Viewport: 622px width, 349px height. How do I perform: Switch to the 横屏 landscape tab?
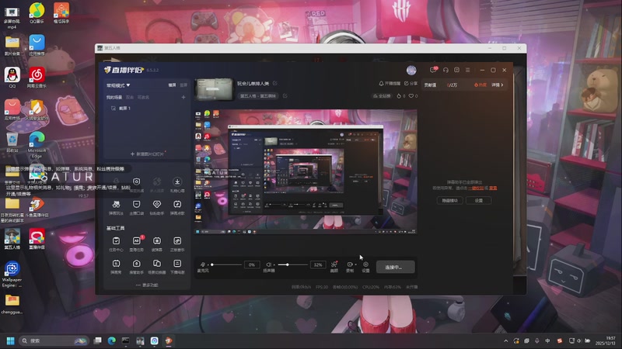coord(172,85)
